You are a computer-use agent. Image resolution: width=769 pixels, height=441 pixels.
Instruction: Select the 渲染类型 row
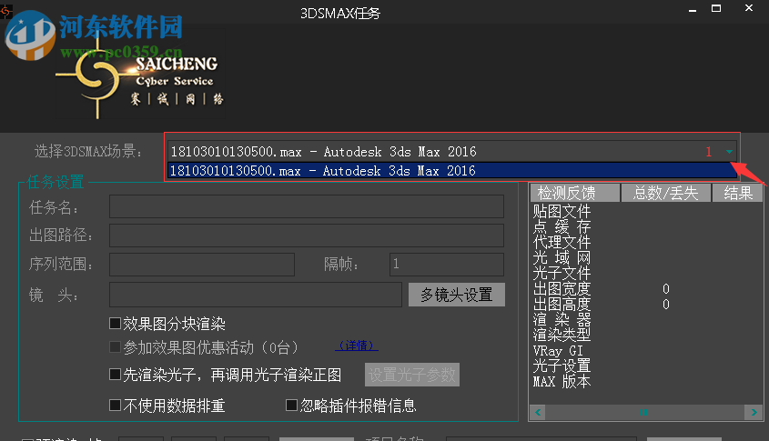[646, 335]
